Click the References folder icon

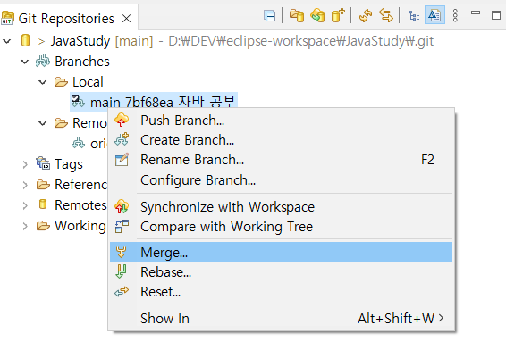(x=43, y=185)
